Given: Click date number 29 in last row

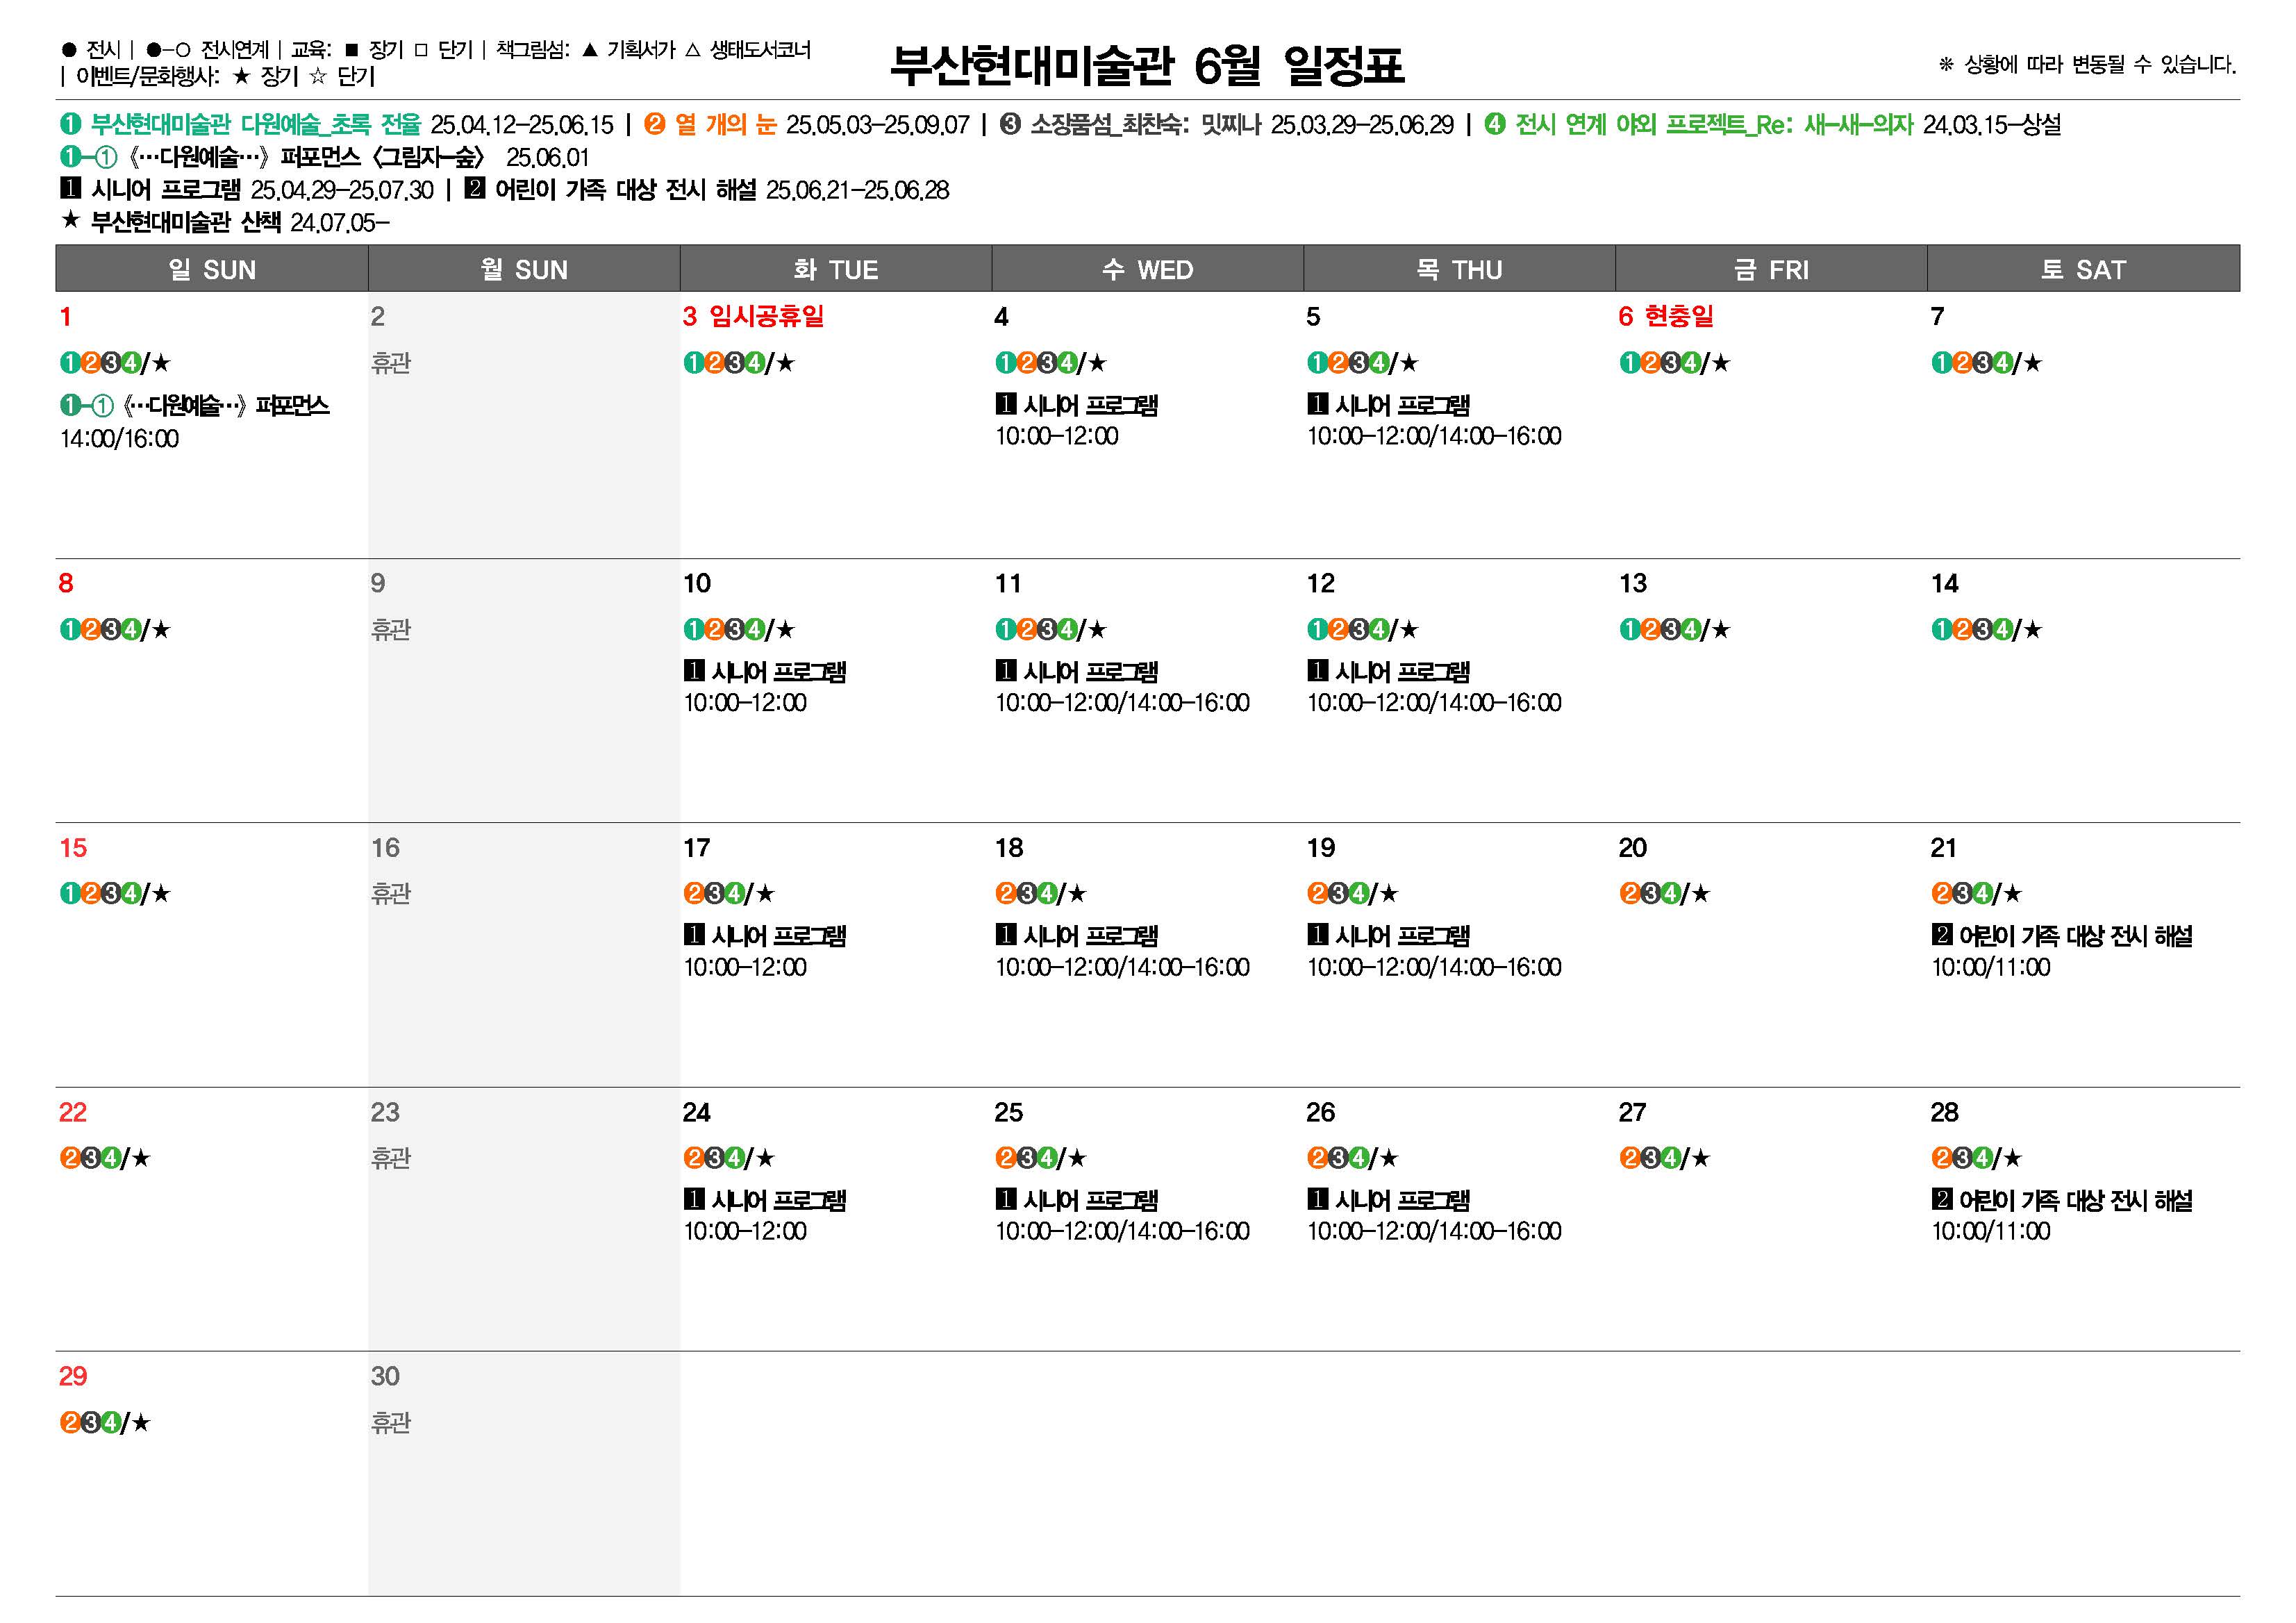Looking at the screenshot, I should tap(73, 1376).
